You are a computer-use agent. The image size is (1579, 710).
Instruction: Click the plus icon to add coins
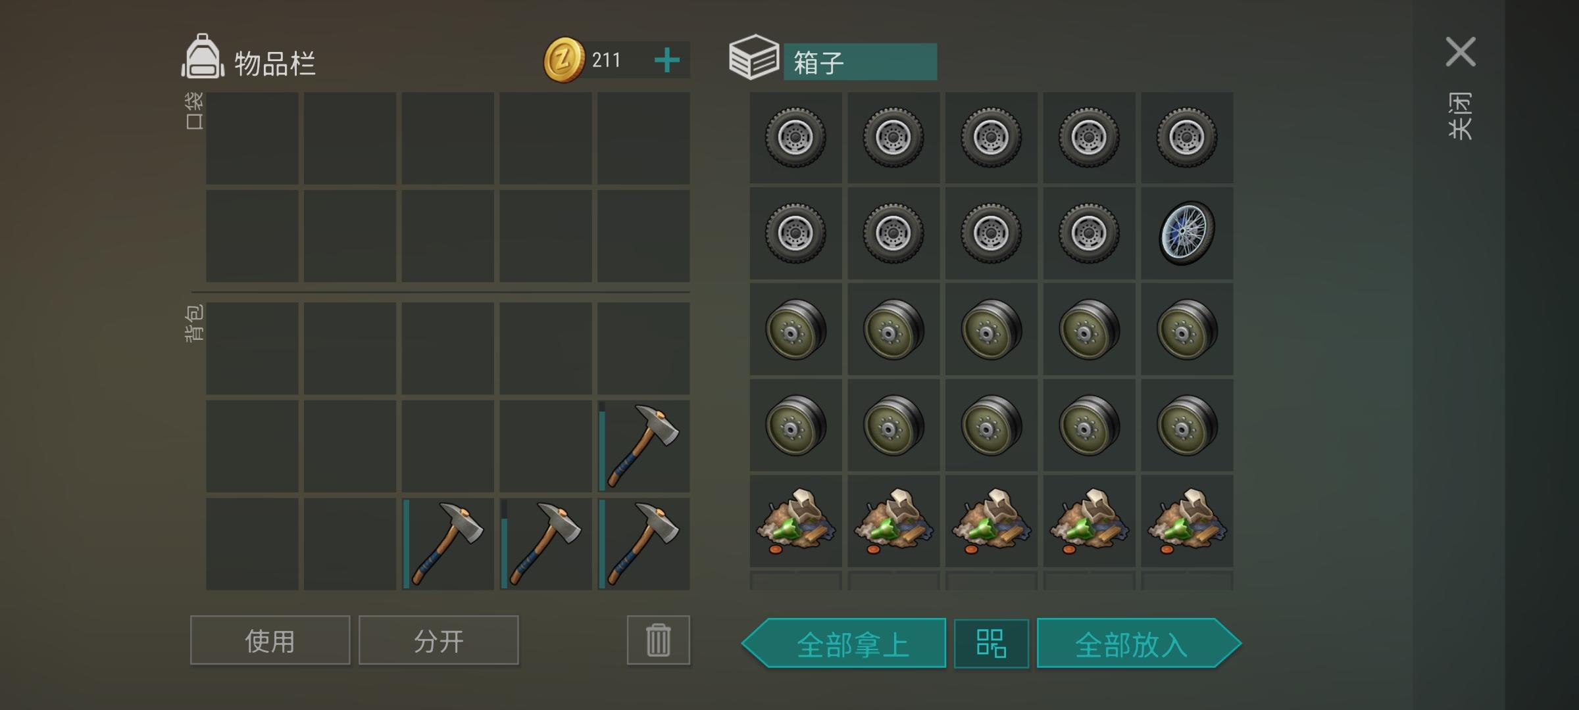click(x=666, y=60)
